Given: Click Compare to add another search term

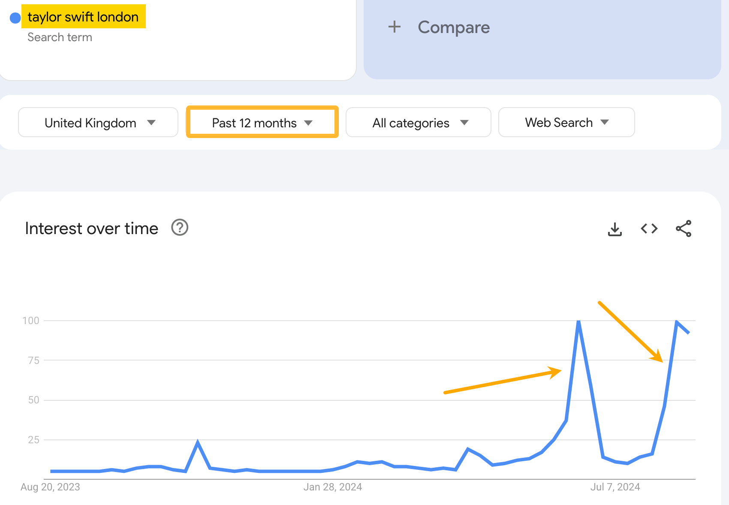Looking at the screenshot, I should (x=454, y=27).
